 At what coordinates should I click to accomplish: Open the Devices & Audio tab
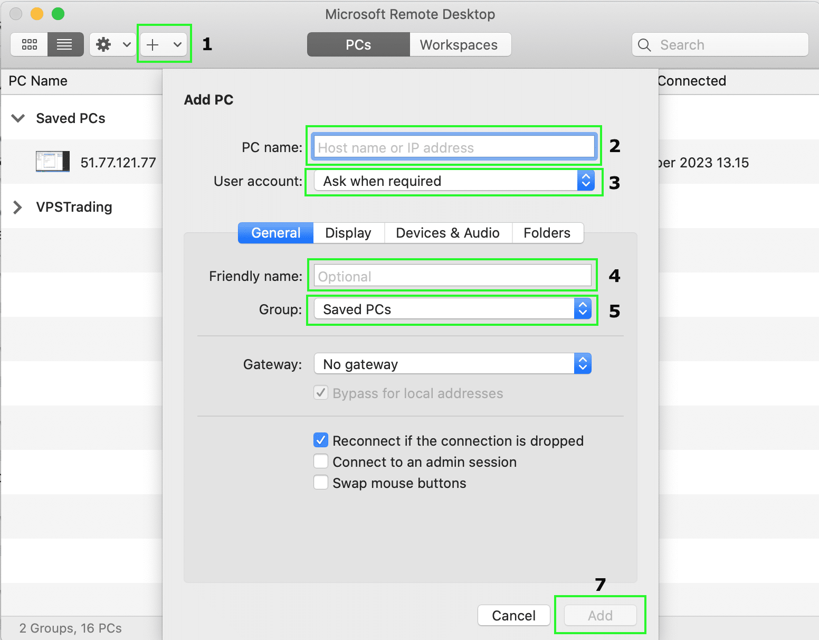tap(448, 233)
